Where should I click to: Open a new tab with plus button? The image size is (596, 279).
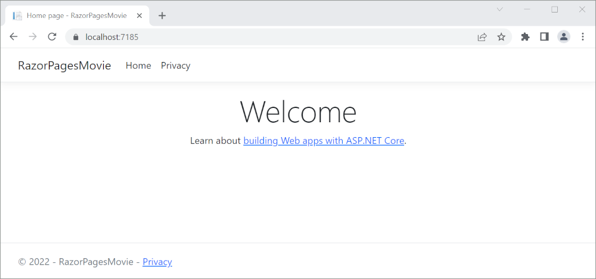coord(162,15)
